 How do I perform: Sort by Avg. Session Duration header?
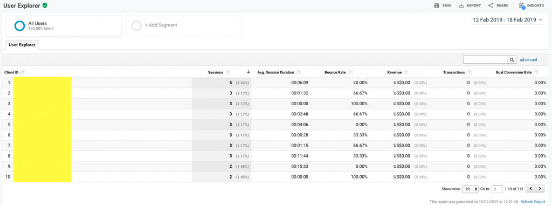click(275, 72)
